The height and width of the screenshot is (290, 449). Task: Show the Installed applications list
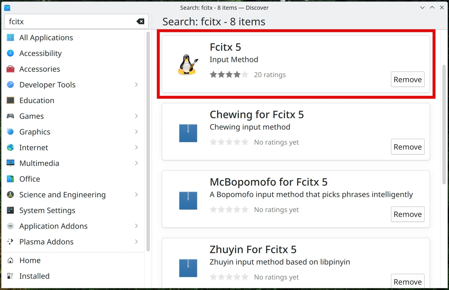click(73, 276)
